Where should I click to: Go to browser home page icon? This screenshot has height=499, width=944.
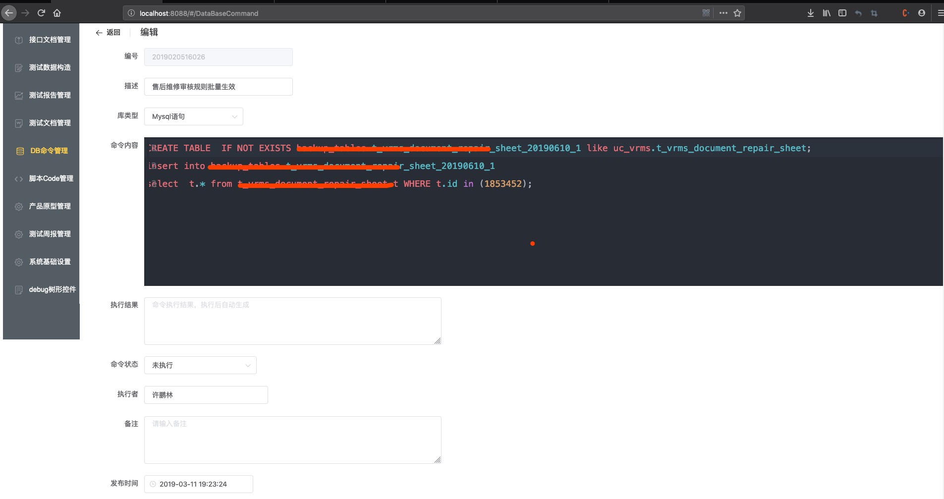tap(57, 13)
